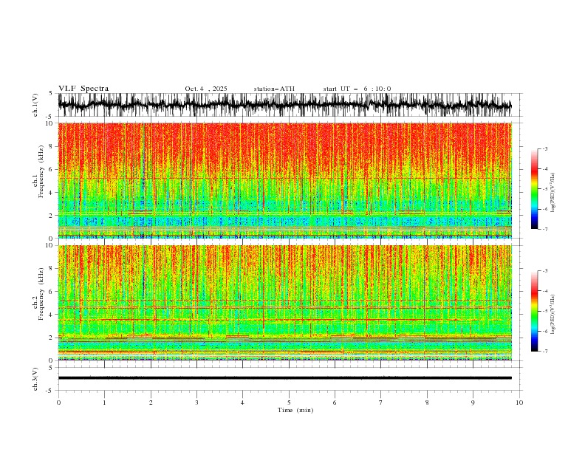
Task: Click the time axis tick label "3"
Action: 196,403
